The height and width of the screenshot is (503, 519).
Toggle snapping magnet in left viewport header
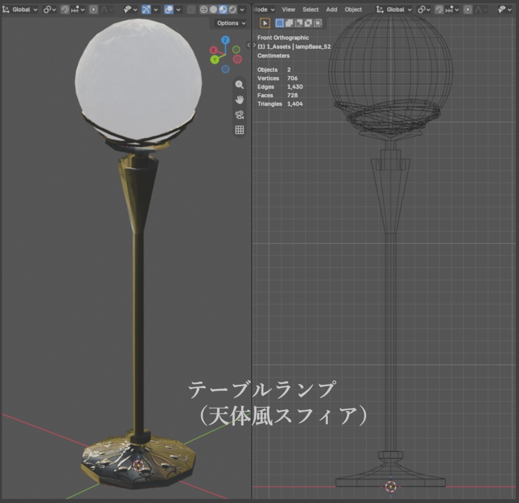65,10
